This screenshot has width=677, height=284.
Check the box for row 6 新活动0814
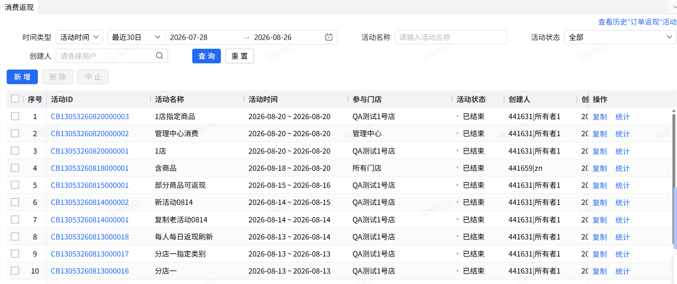15,202
